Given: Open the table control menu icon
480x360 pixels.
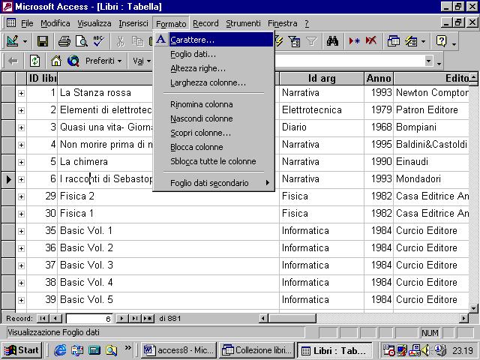Looking at the screenshot, I should 11,23.
